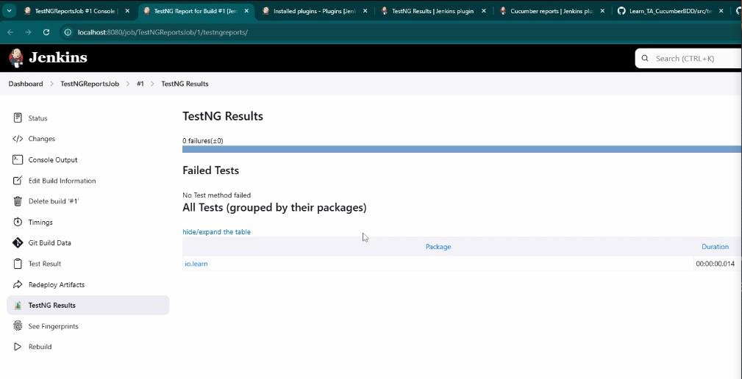Click the Changes code-brackets icon
The height and width of the screenshot is (379, 742).
18,139
